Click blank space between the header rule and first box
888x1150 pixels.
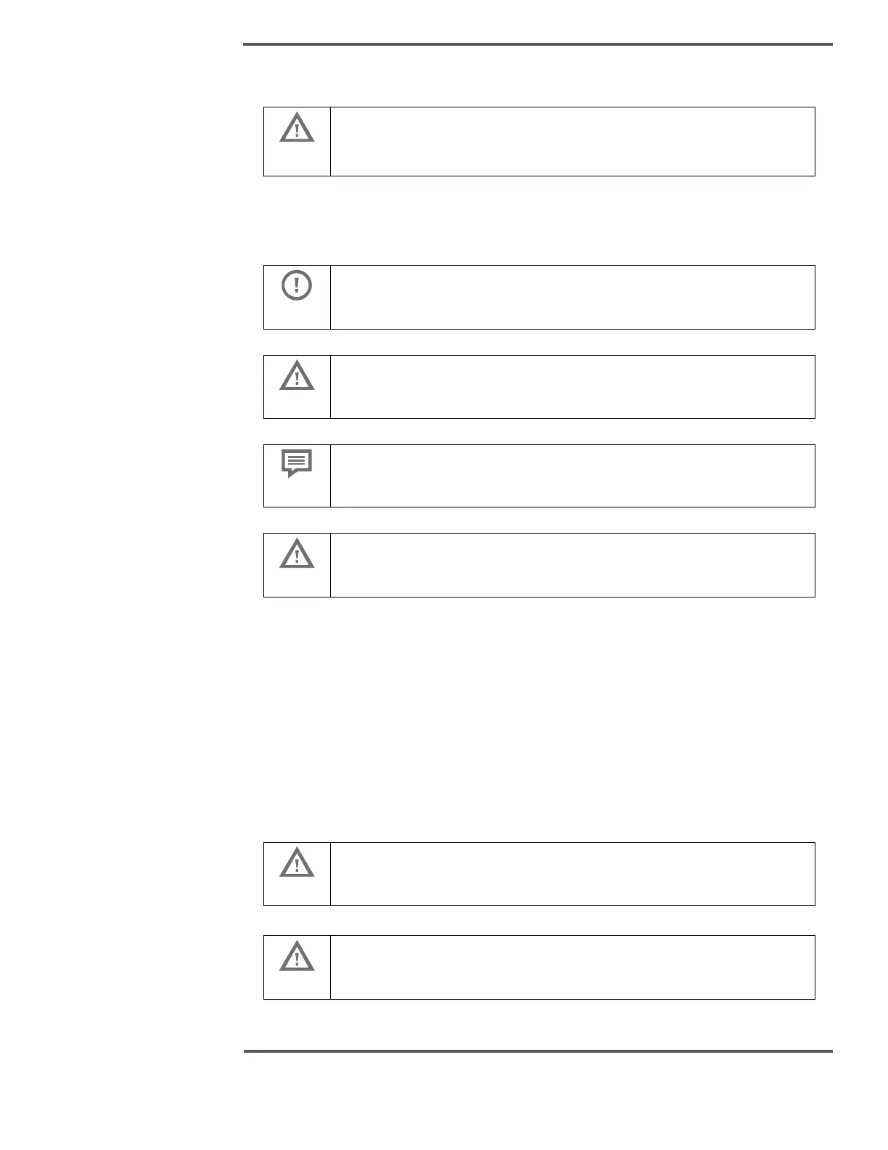coord(538,76)
